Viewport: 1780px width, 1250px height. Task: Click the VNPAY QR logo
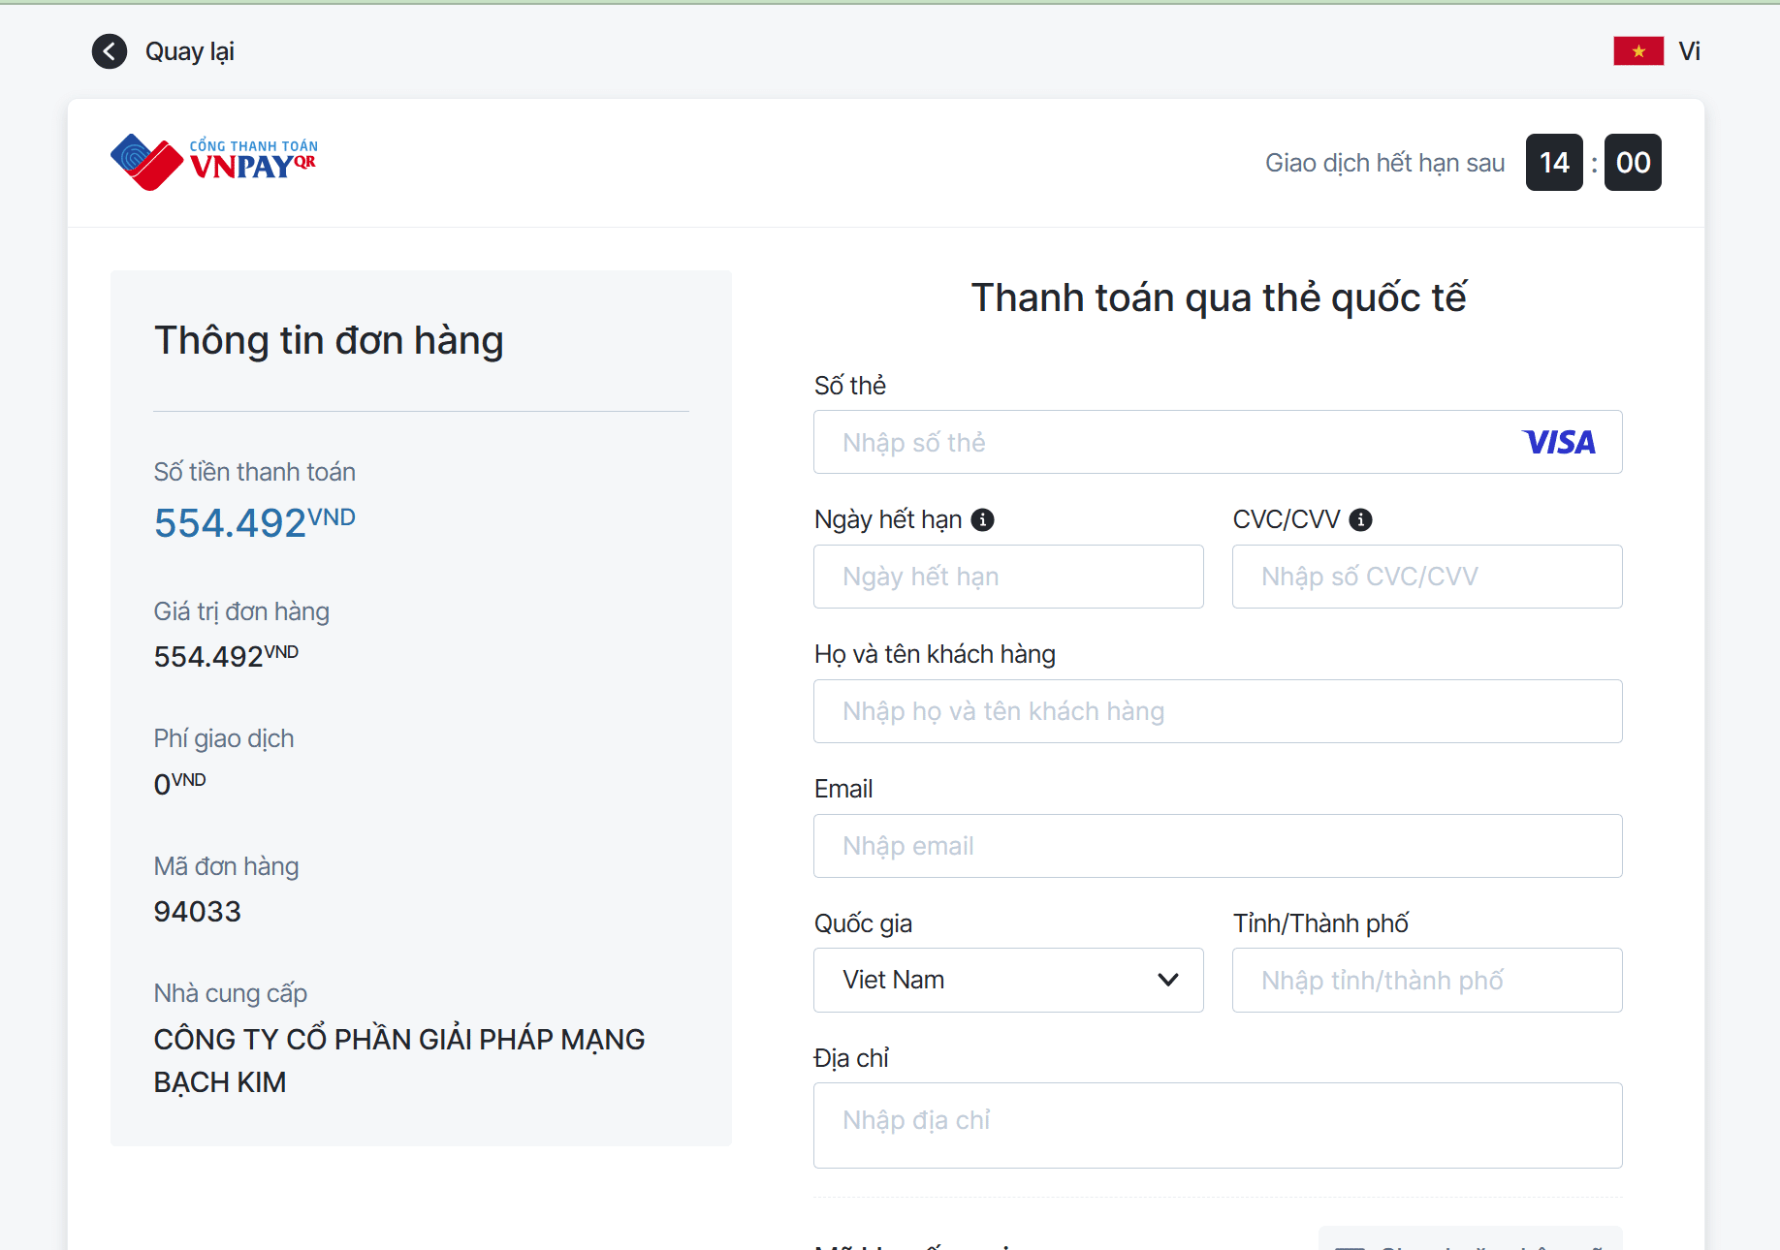coord(214,162)
